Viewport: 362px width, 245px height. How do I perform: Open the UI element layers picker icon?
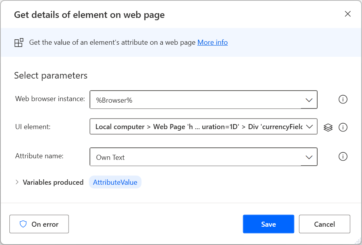pos(328,127)
